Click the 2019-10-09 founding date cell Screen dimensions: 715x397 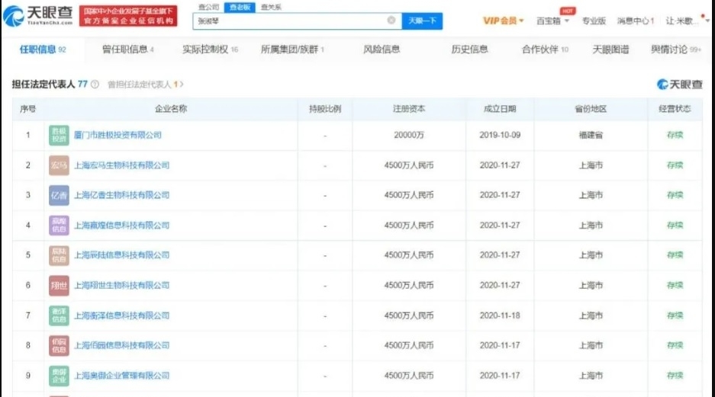500,135
